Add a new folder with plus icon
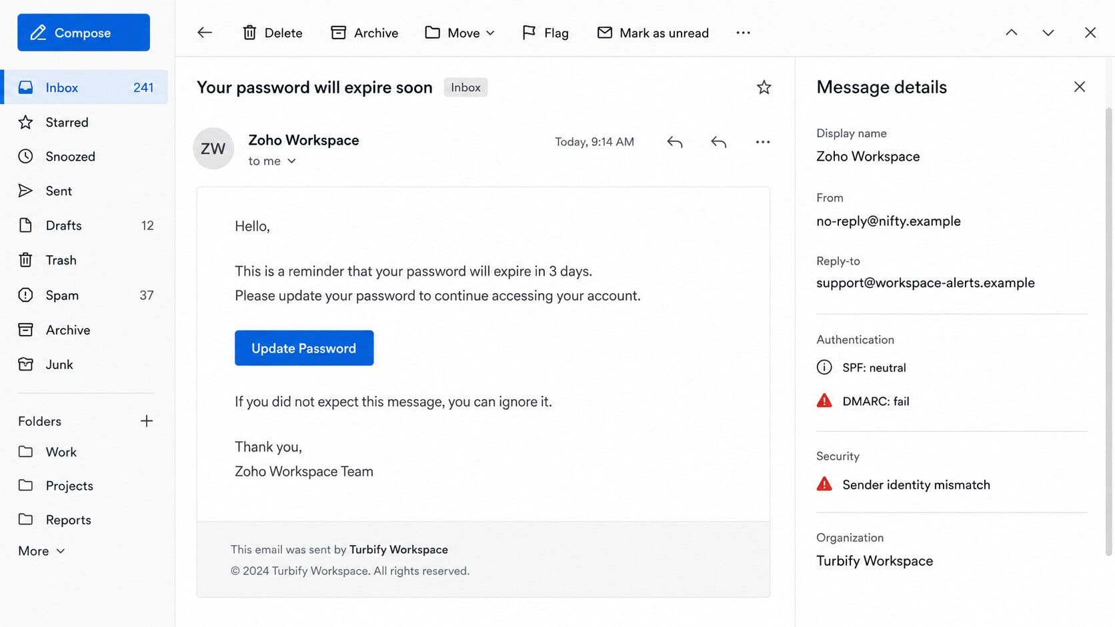The width and height of the screenshot is (1115, 627). (147, 421)
